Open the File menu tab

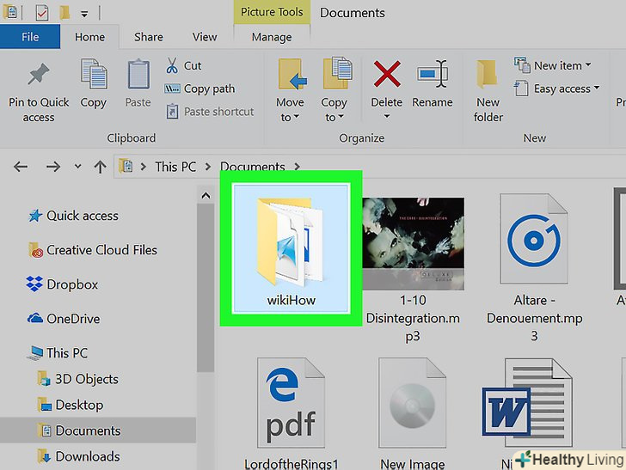30,37
